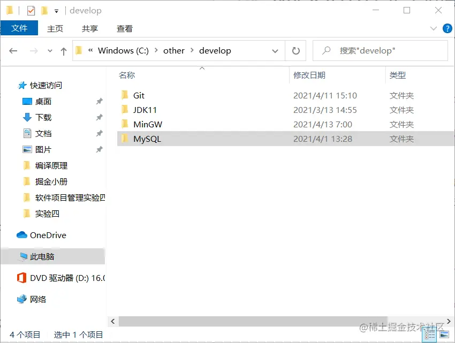Screen dimensions: 455x343
Task: Expand chevron after other breadcrumb
Action: click(x=192, y=50)
